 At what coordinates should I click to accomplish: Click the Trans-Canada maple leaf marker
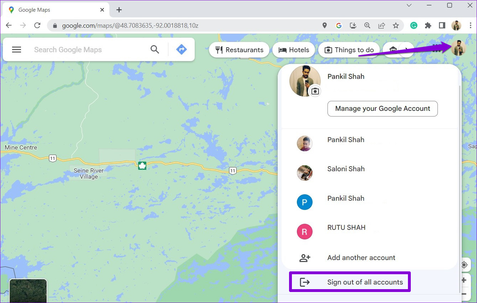pyautogui.click(x=142, y=165)
